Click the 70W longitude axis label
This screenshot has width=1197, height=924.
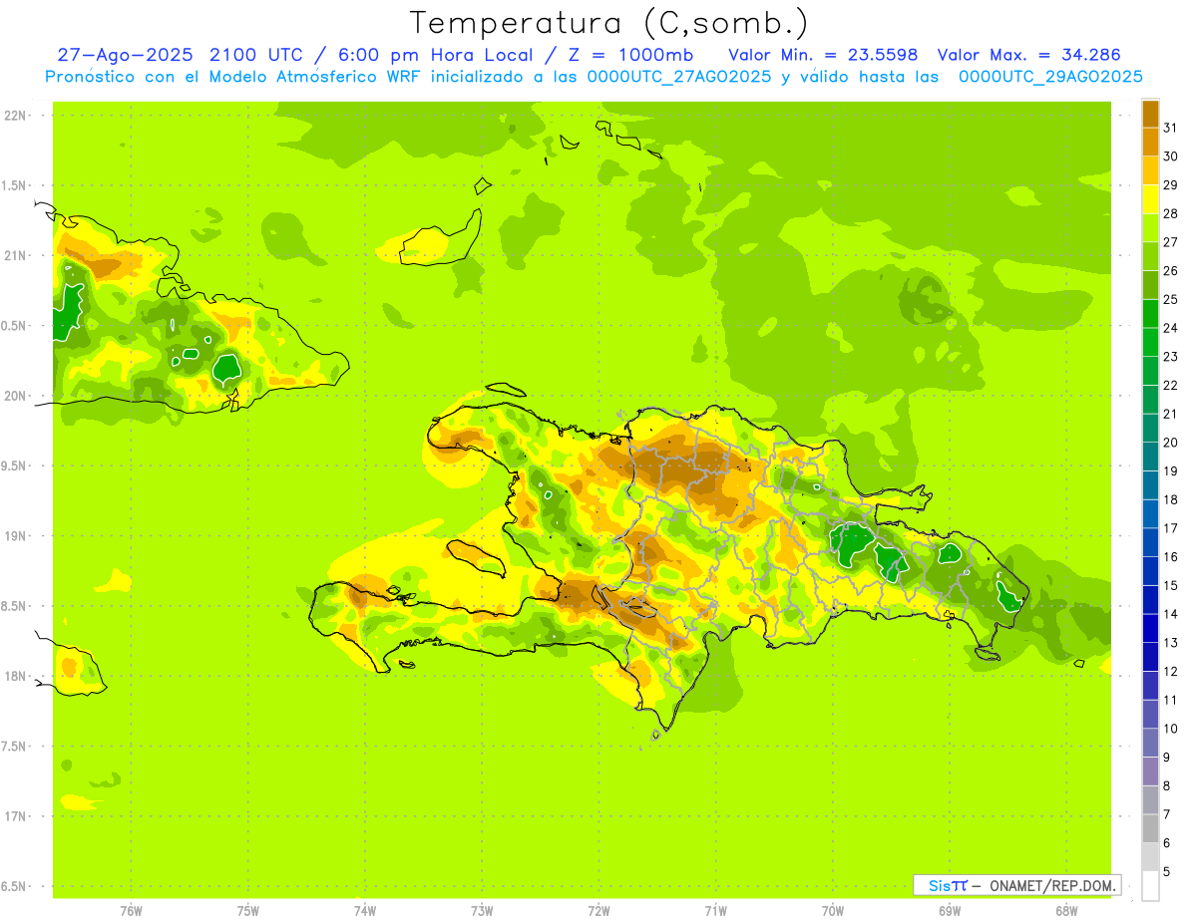point(832,911)
